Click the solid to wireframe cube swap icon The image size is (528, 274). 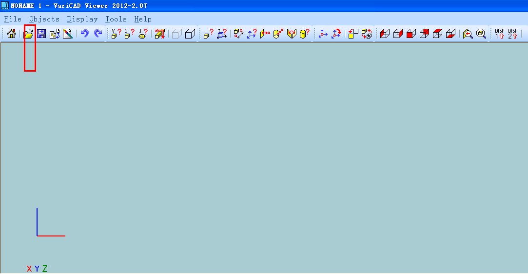[x=366, y=34]
